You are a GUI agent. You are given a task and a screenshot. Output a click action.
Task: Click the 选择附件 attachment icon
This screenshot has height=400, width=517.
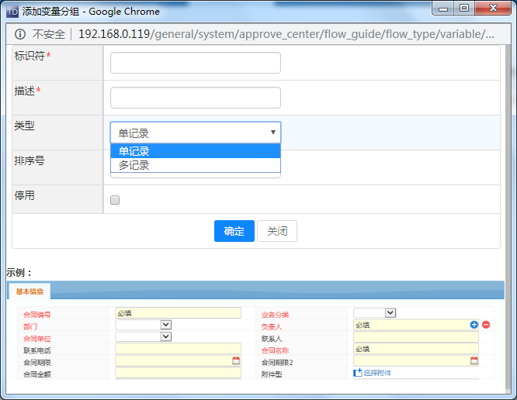point(358,373)
